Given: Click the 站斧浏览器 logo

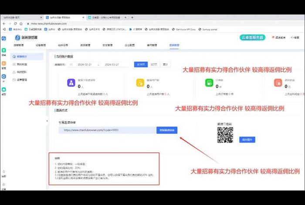Looking at the screenshot, I should [26, 38].
